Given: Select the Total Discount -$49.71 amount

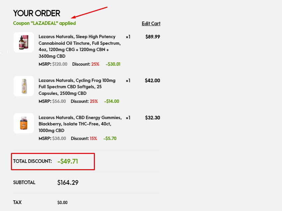Looking at the screenshot, I should (68, 161).
